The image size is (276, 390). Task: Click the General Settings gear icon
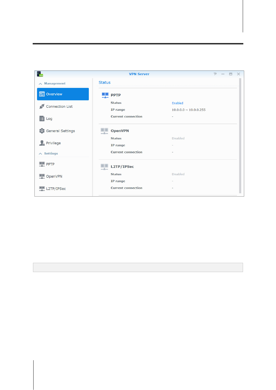tap(42, 131)
